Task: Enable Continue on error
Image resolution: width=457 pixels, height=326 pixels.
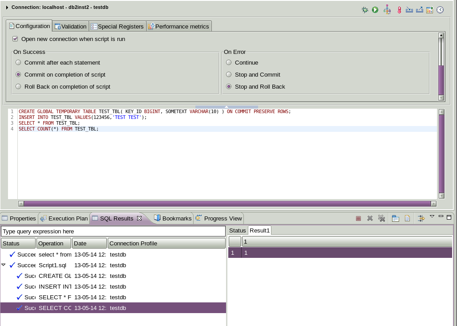Action: pyautogui.click(x=228, y=62)
